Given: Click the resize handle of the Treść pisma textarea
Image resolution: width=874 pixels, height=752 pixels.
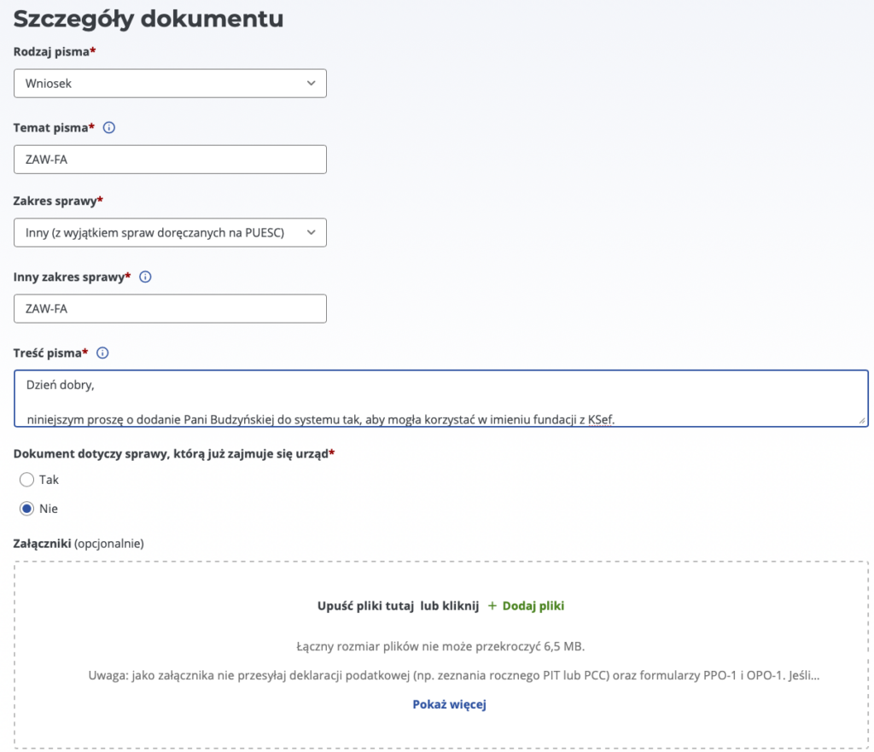Looking at the screenshot, I should pos(862,420).
